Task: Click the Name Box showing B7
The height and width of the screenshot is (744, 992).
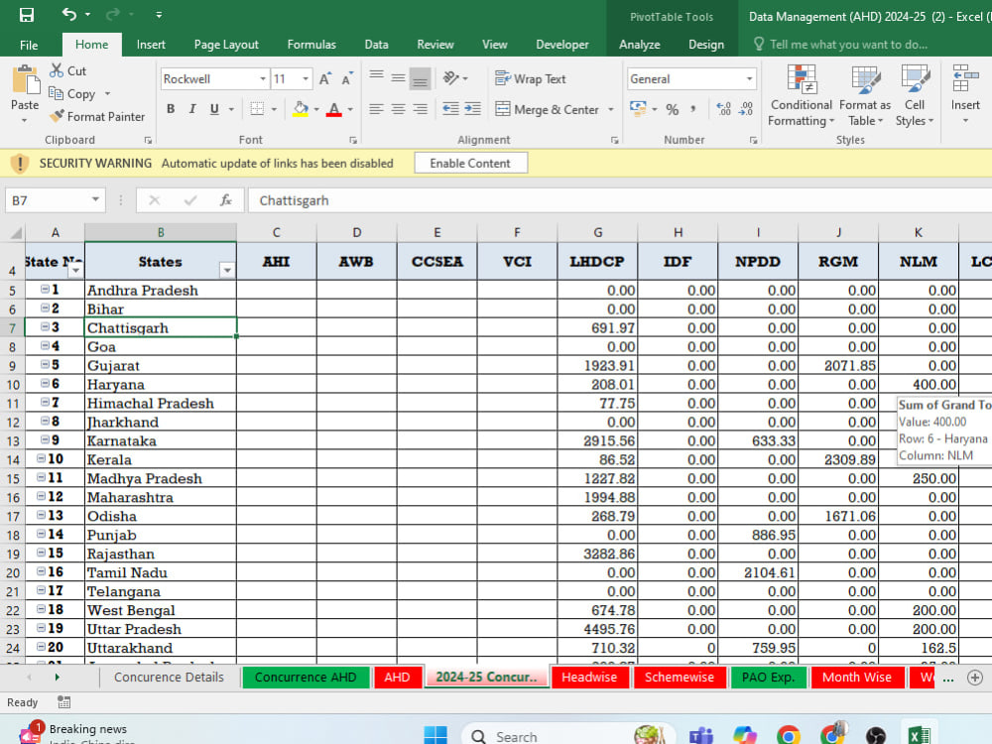Action: [55, 200]
